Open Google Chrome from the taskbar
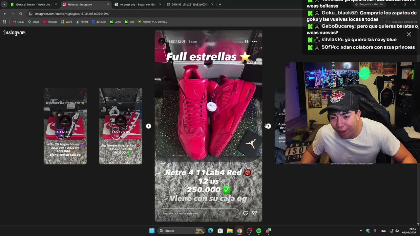 (x=240, y=231)
